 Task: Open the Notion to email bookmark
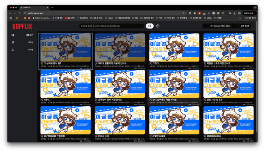coord(41,18)
